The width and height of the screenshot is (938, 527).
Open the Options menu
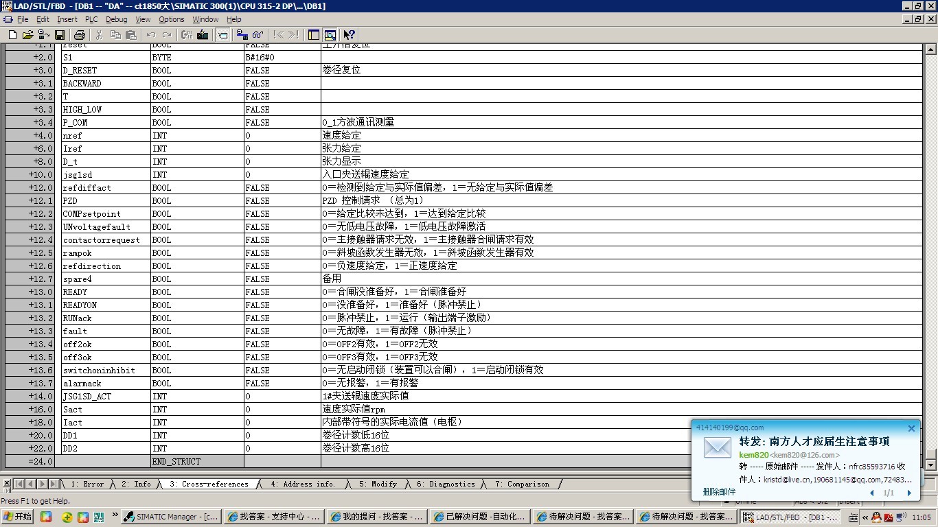(x=172, y=19)
